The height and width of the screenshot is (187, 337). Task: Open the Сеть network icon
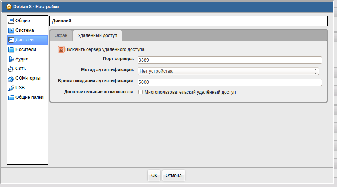tap(11, 69)
